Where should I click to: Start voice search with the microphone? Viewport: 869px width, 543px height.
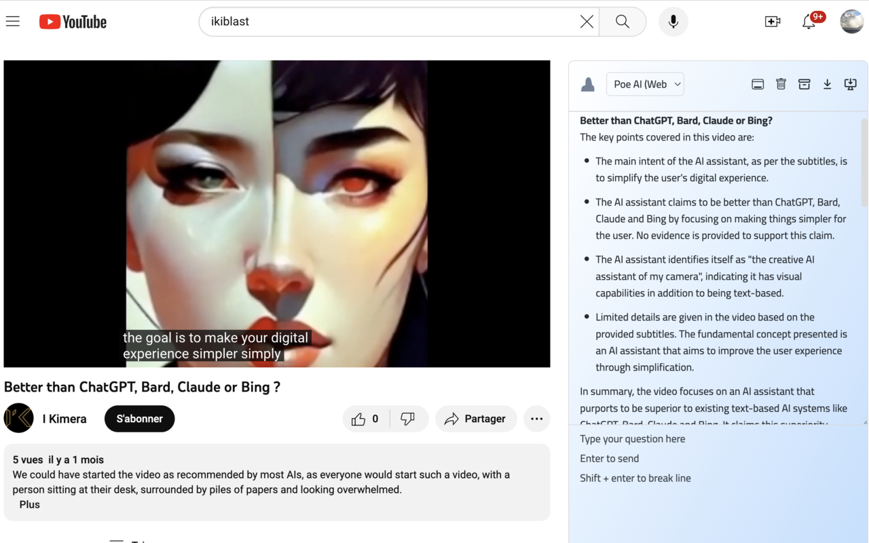pyautogui.click(x=673, y=22)
